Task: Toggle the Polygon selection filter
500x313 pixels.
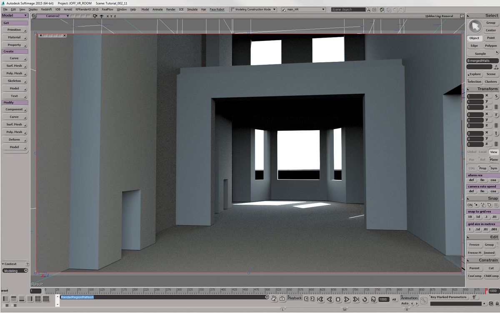Action: coord(491,46)
